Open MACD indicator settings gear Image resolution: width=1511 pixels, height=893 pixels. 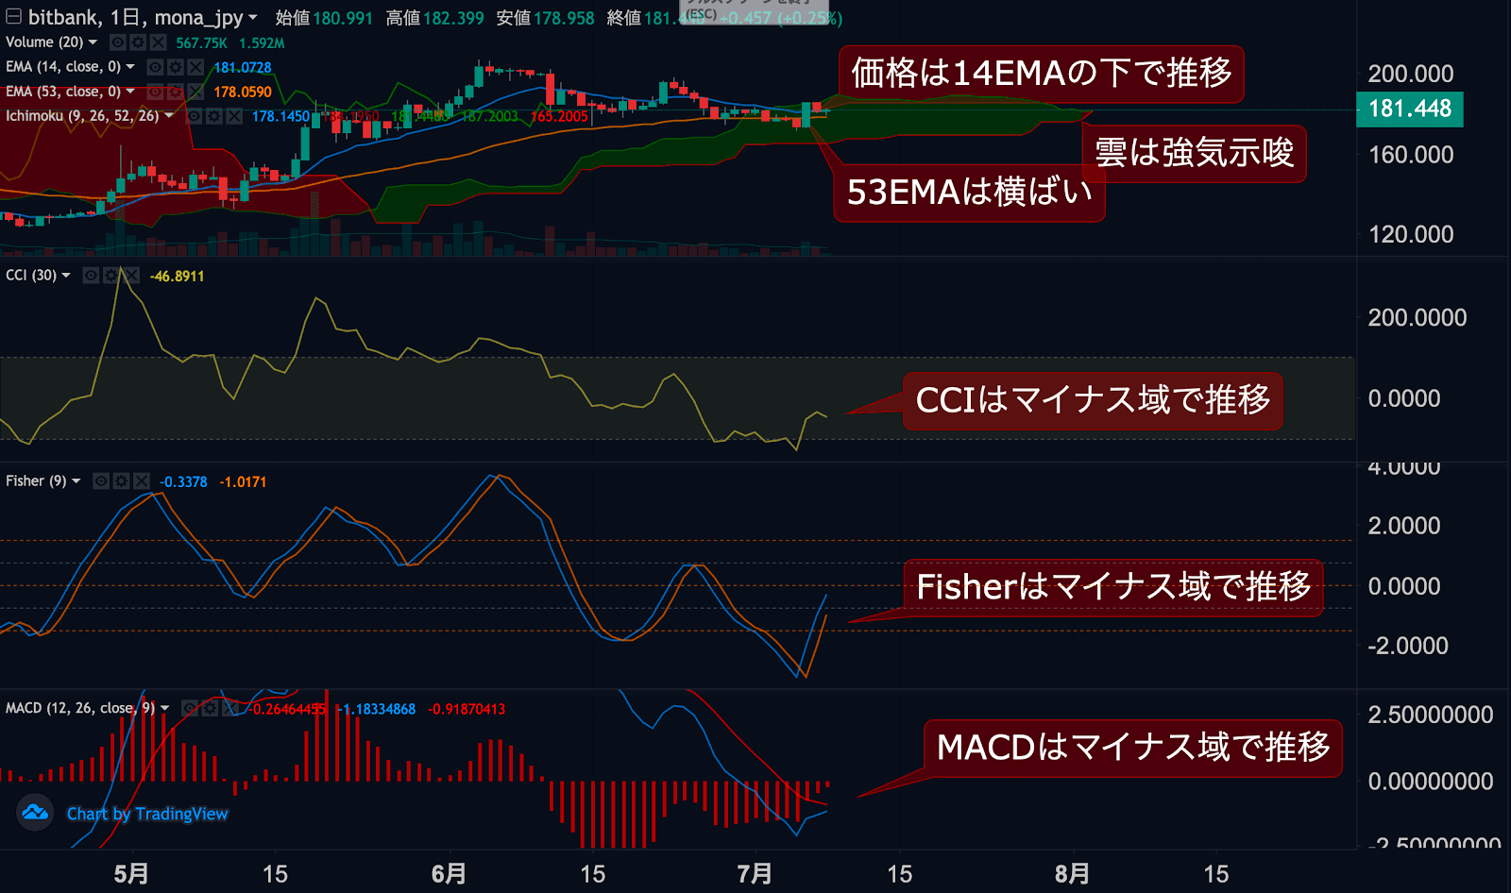210,708
